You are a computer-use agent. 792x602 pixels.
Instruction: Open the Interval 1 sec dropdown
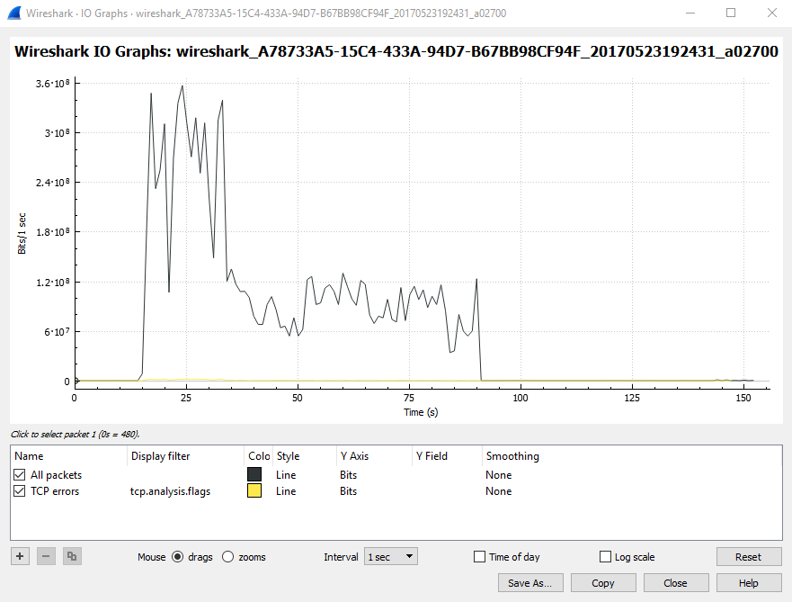click(391, 556)
